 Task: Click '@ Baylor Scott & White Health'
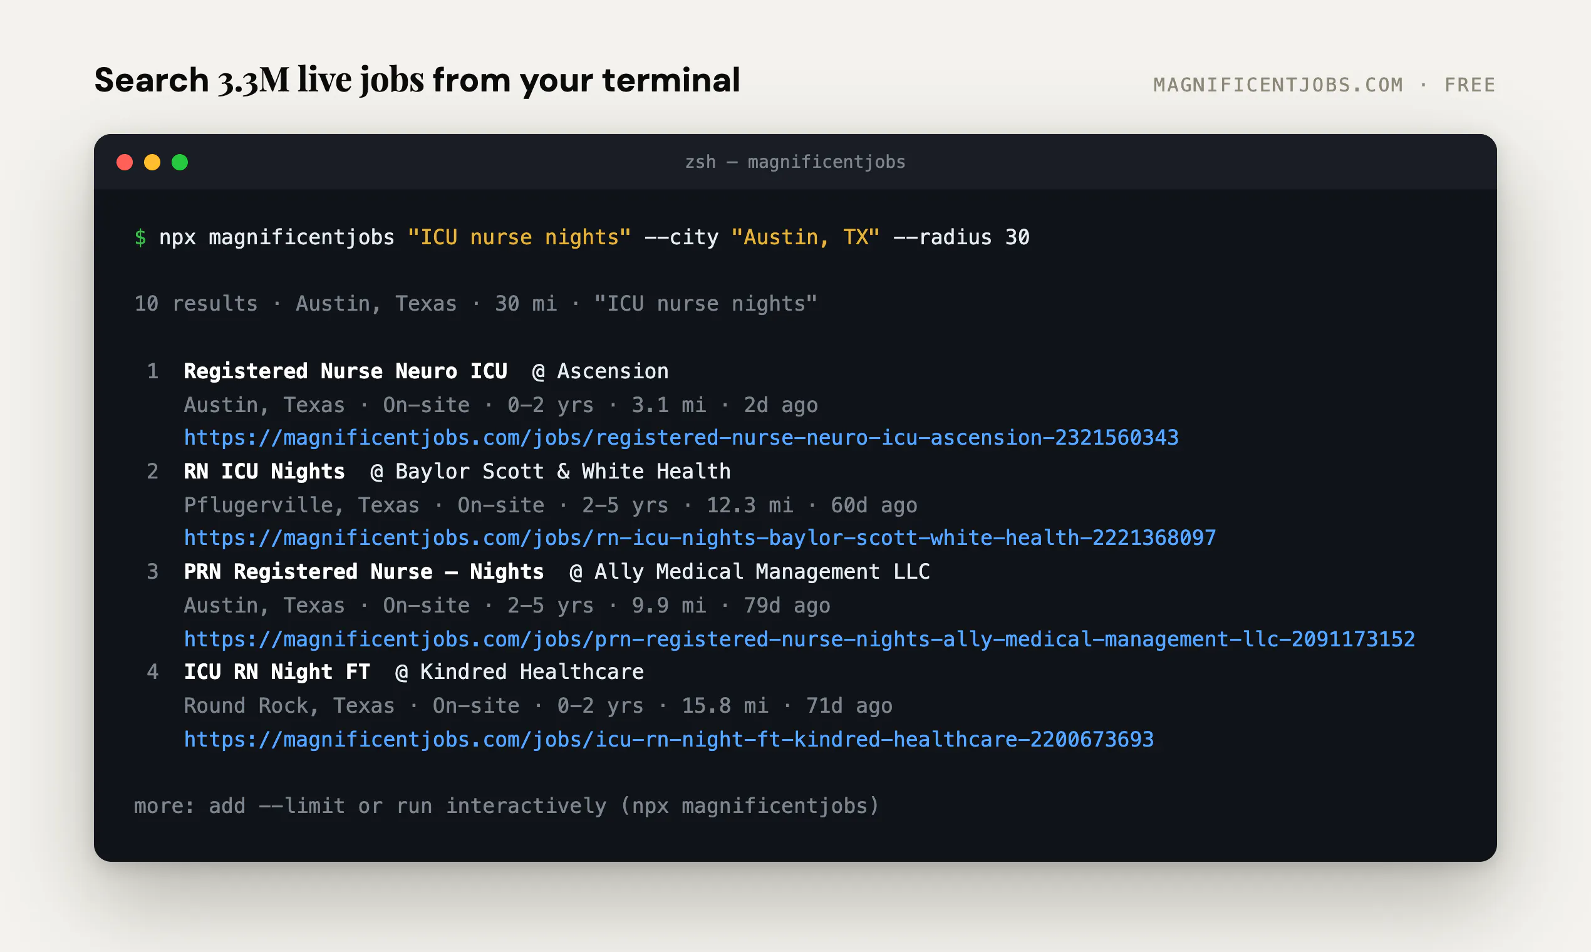pos(551,472)
